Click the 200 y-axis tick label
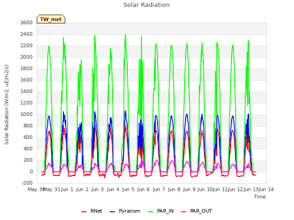294x220 pixels. (x=28, y=160)
